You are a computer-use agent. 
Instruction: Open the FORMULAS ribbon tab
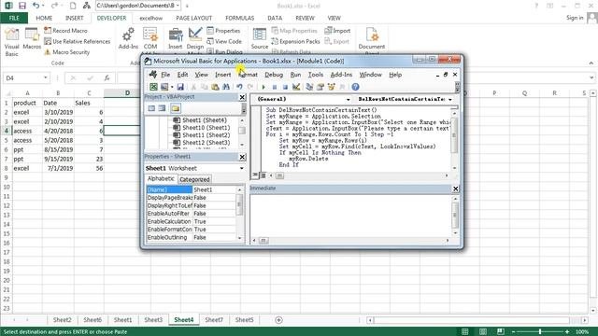tap(239, 18)
